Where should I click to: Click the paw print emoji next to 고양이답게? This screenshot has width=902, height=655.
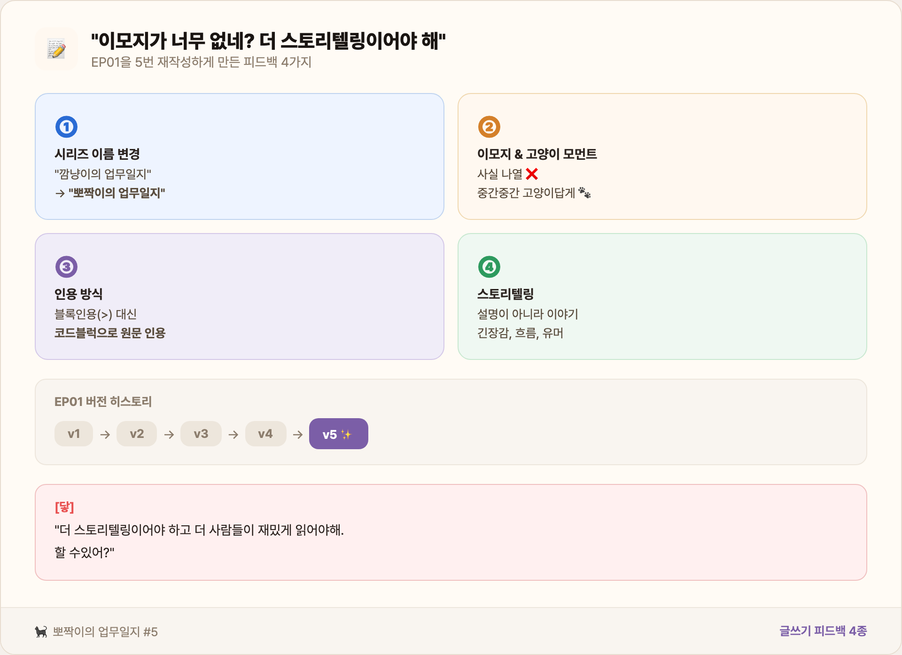584,192
